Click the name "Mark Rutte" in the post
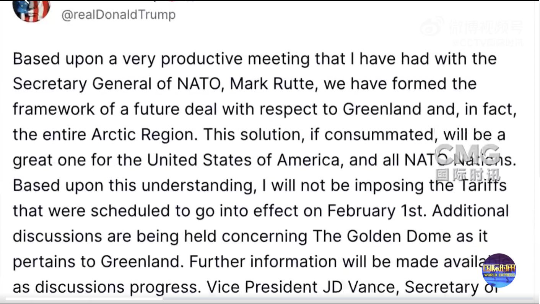540x304 pixels. pyautogui.click(x=273, y=84)
